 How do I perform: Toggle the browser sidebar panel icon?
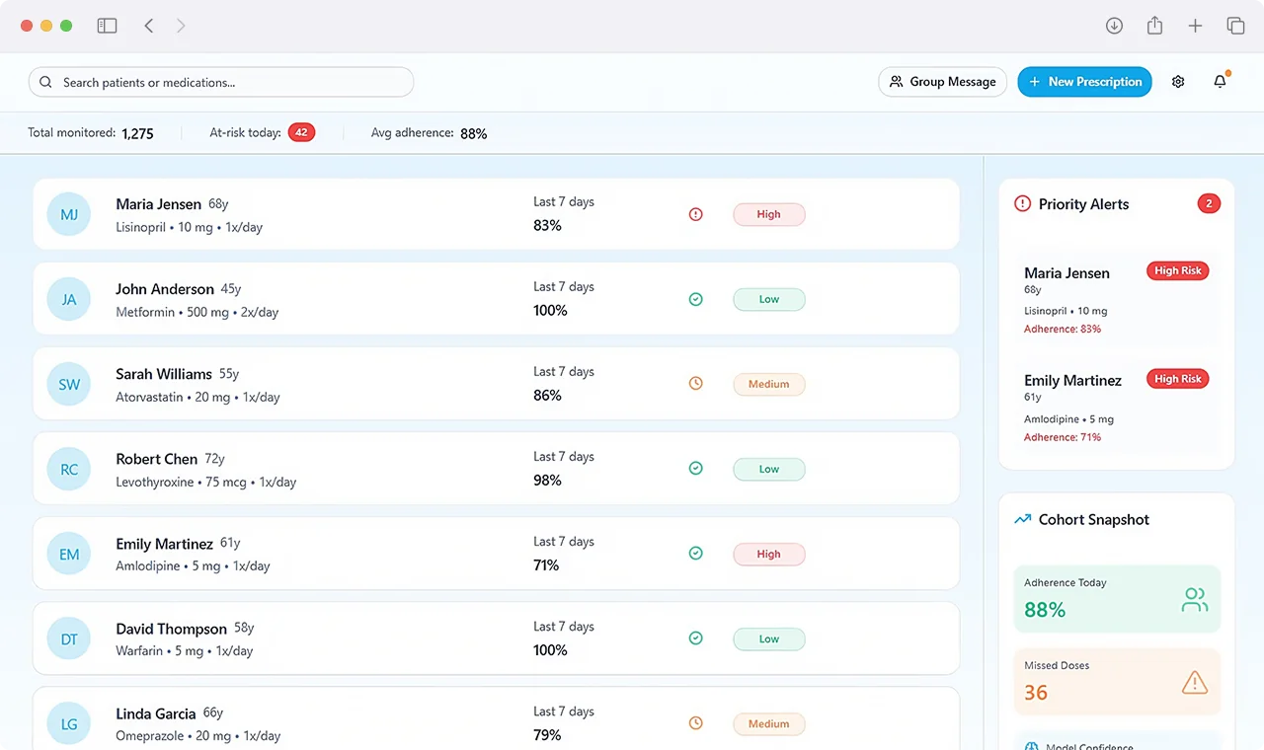coord(107,26)
